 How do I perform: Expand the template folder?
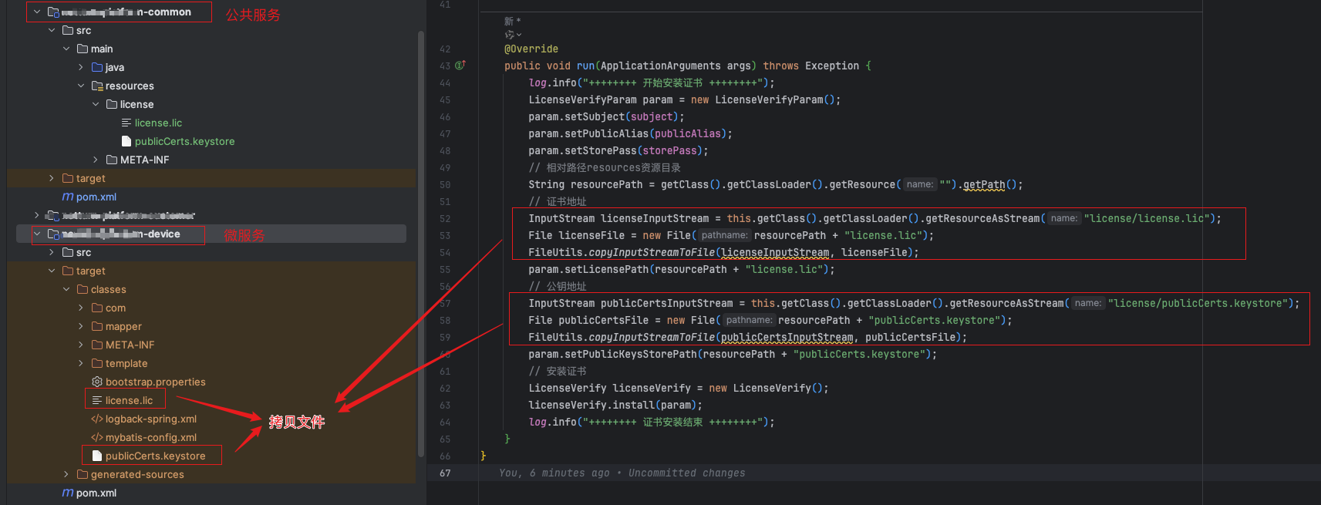pos(81,363)
